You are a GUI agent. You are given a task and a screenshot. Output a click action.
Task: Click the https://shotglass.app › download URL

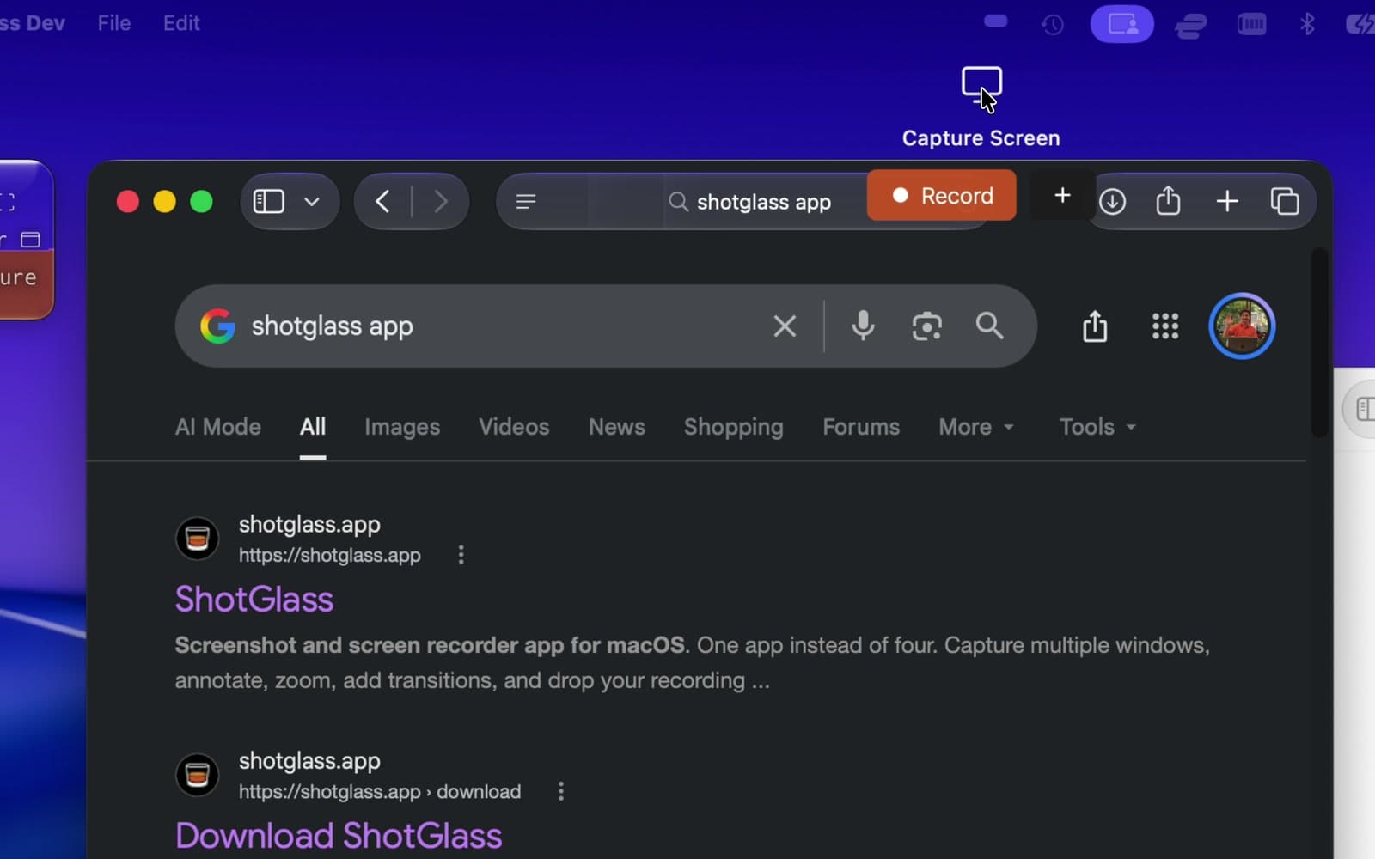[380, 791]
